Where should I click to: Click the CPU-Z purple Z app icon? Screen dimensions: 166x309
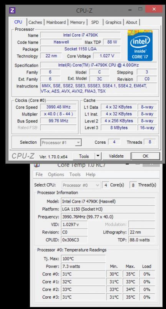(12, 10)
